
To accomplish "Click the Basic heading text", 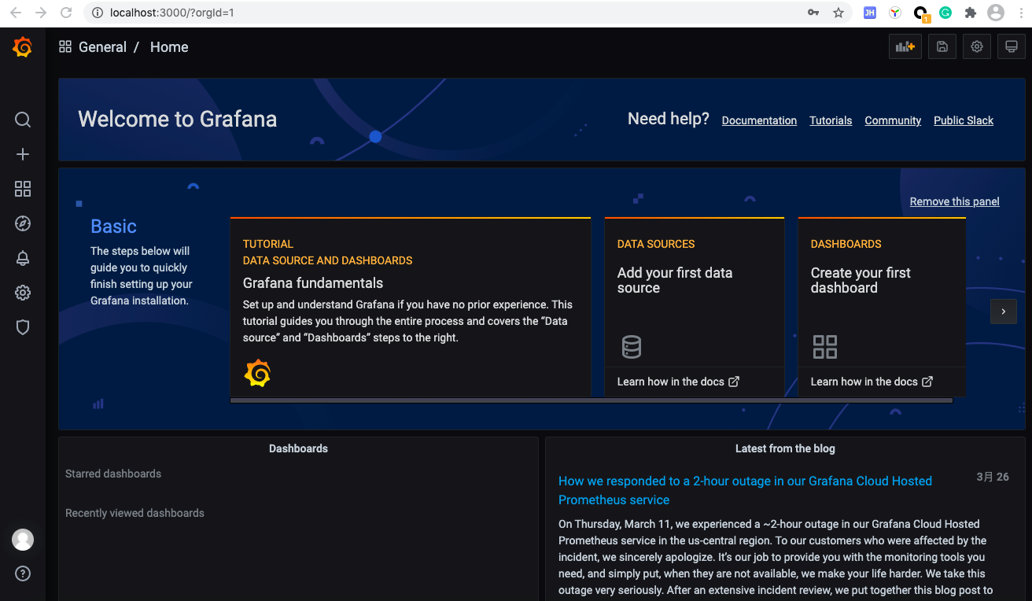I will pyautogui.click(x=113, y=227).
